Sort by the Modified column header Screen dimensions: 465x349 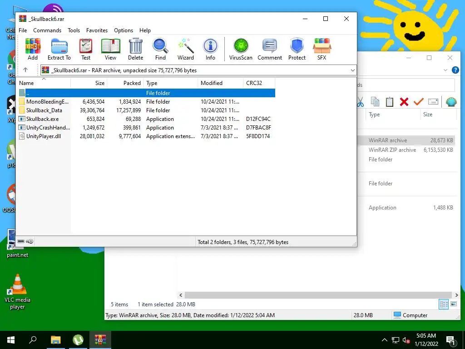220,83
